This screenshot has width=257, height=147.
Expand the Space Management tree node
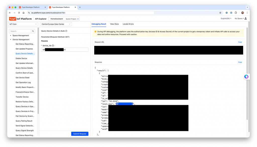coord(11,36)
